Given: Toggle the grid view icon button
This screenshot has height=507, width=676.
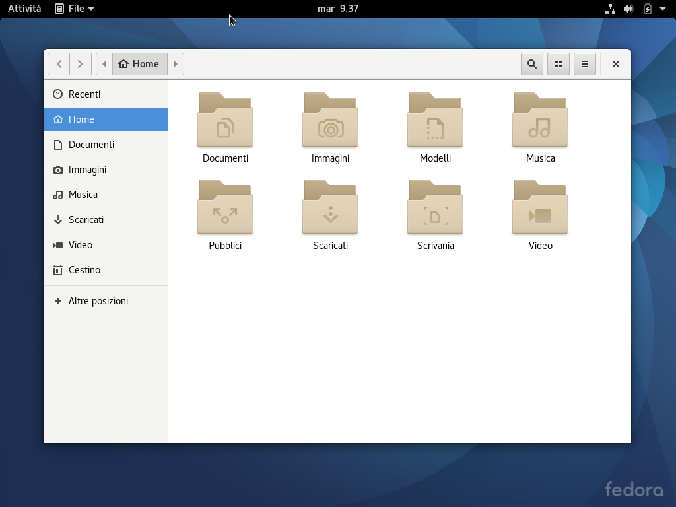Looking at the screenshot, I should point(558,64).
